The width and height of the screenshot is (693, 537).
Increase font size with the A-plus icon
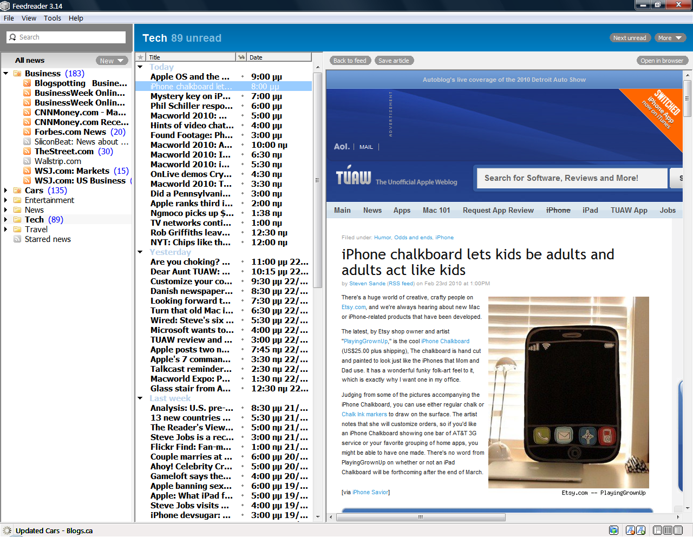(640, 531)
